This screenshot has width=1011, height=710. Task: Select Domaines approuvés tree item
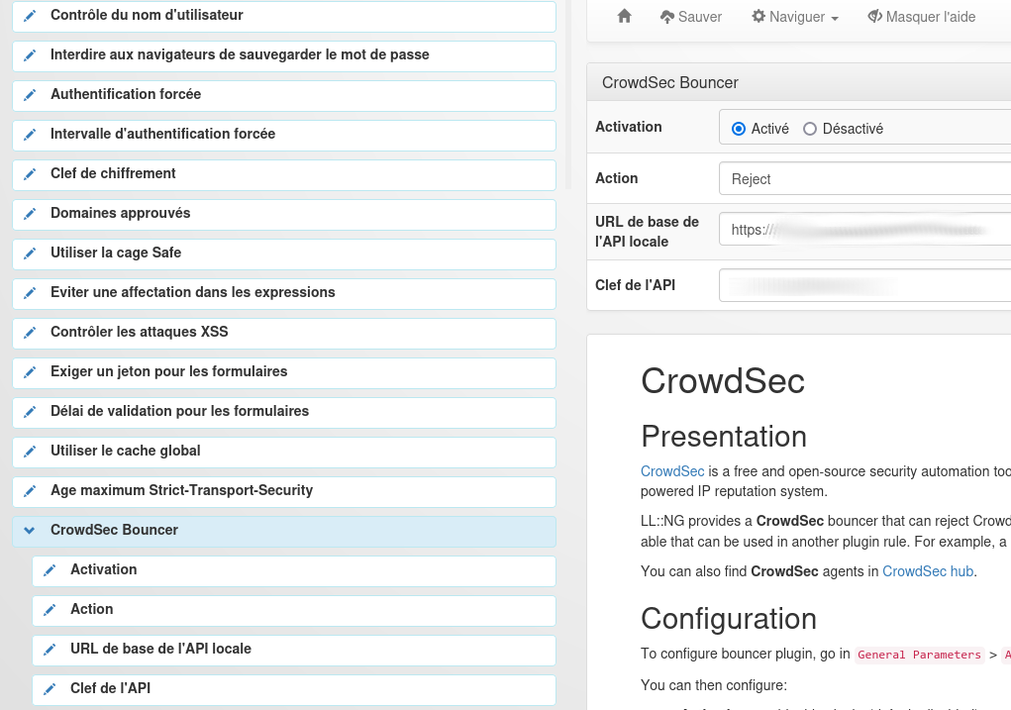pos(284,214)
